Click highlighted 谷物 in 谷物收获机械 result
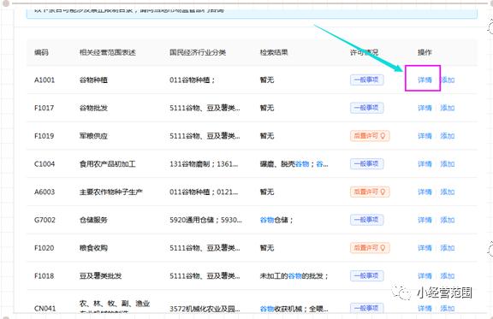The image size is (493, 319). (267, 309)
